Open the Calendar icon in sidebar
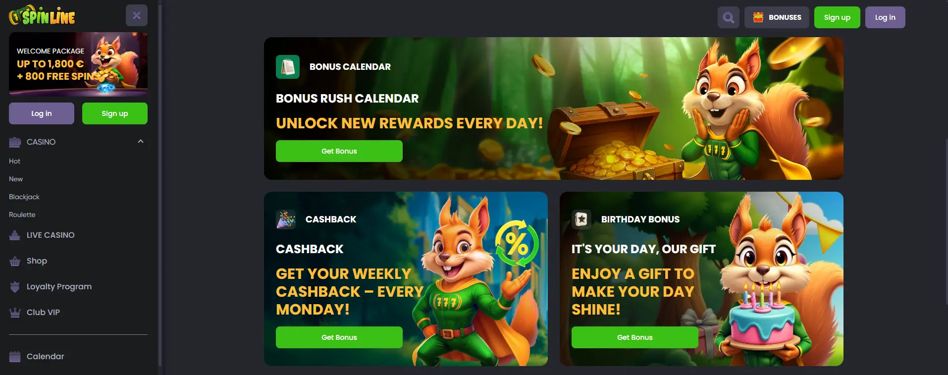The width and height of the screenshot is (948, 375). tap(15, 357)
